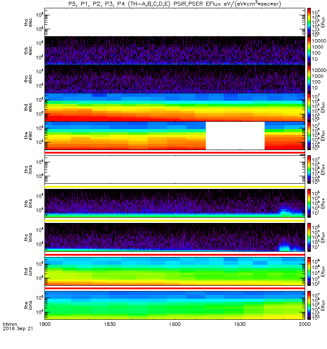Screen dimensions: 327x349
Task: Click the 2000 time axis label
Action: pos(305,324)
